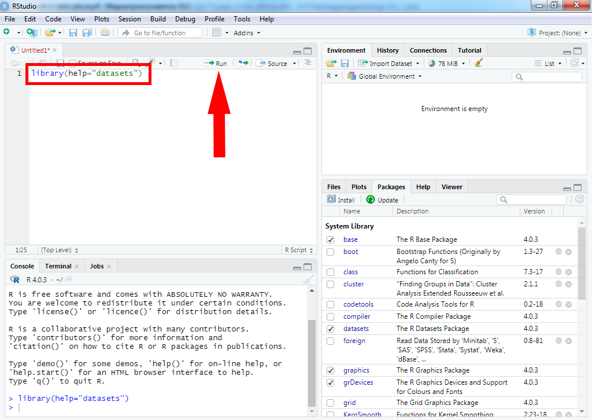Expand the Global Environment dropdown
Screen dimensions: 592x420
point(386,76)
